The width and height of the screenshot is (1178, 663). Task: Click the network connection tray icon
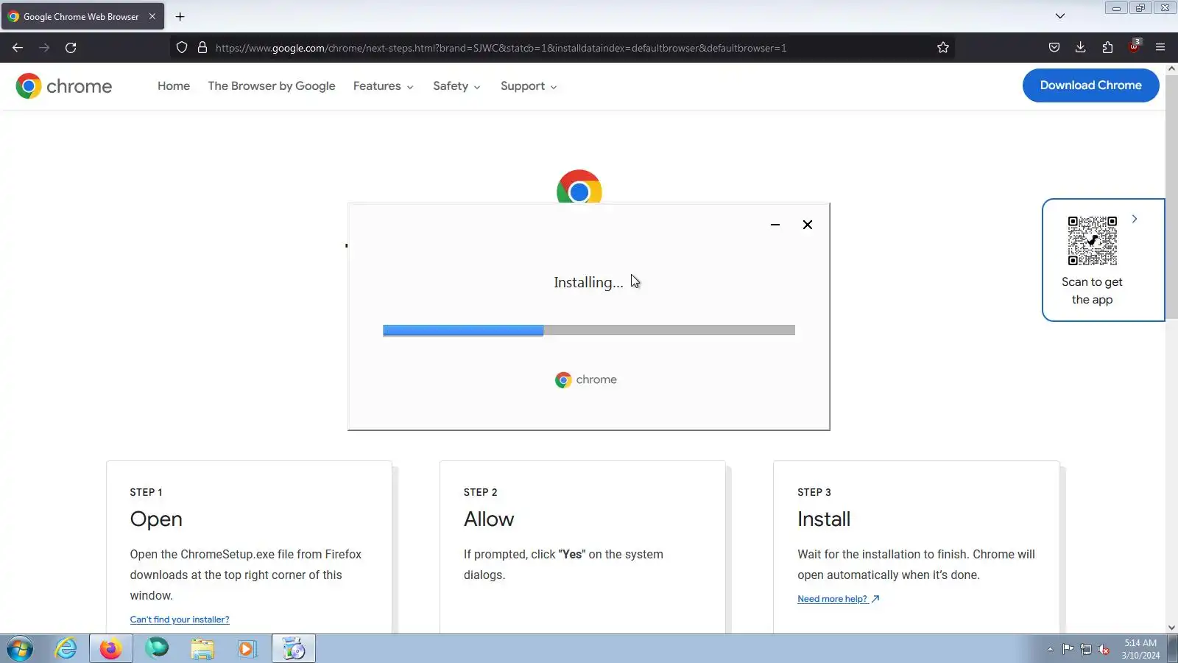point(1086,649)
